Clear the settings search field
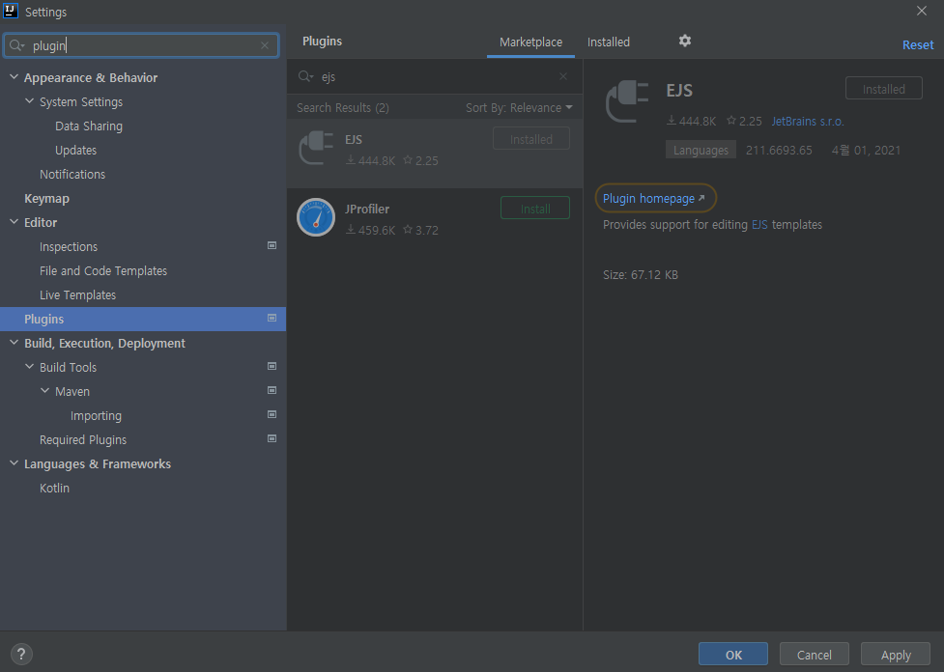944x672 pixels. 265,45
